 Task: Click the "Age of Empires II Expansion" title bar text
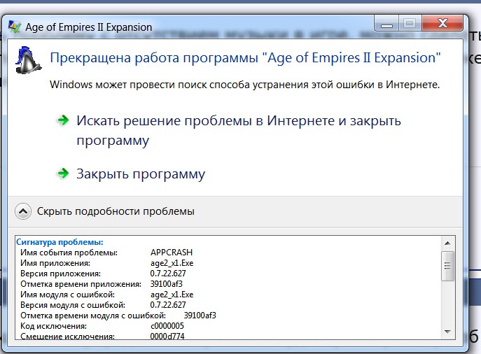pos(88,27)
